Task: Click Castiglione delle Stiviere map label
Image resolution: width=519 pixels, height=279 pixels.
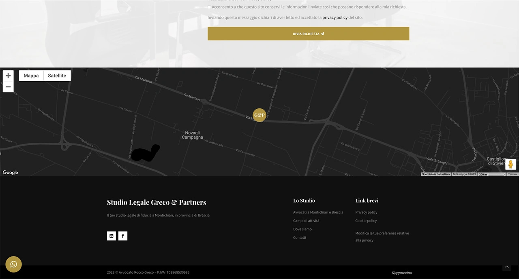Action: click(498, 161)
